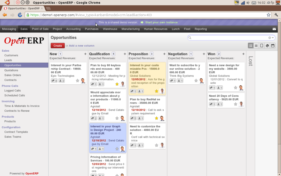Open the Accounting menu
Image resolution: width=281 pixels, height=176 pixels.
(x=73, y=29)
